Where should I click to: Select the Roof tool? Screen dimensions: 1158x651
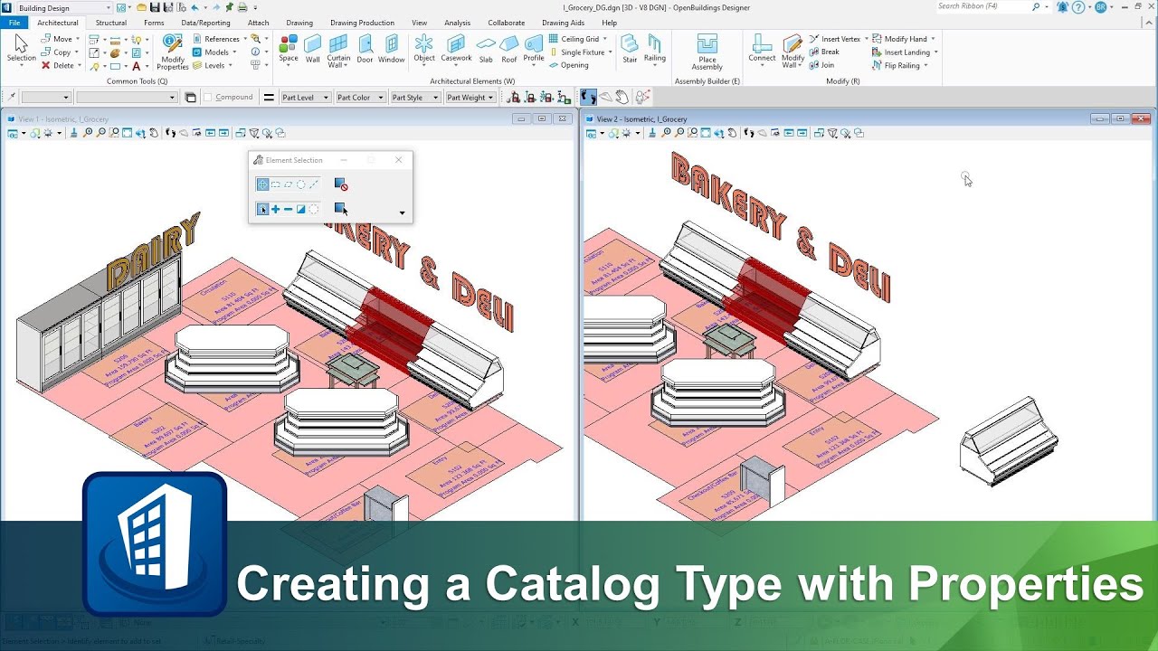[x=509, y=49]
